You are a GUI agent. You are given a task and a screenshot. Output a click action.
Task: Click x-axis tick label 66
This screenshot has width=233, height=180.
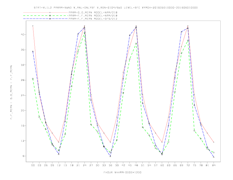(175, 165)
